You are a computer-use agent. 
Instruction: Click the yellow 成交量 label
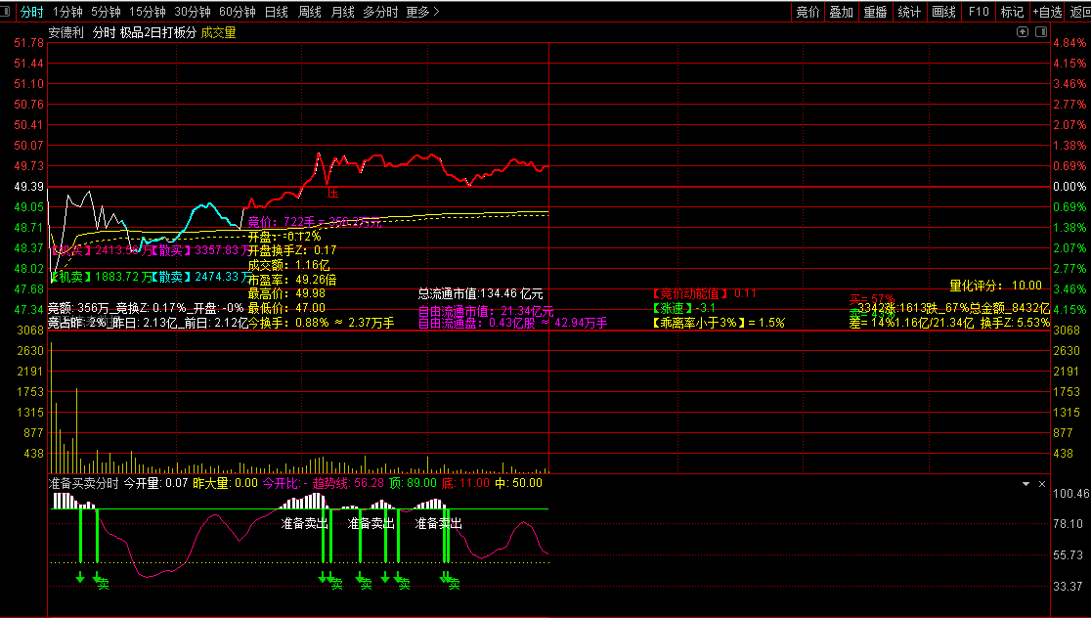tap(218, 32)
